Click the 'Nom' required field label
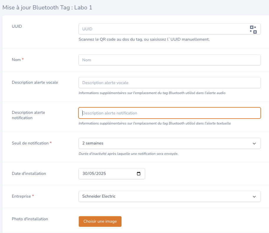Screen dimensions: 269x233 tap(16, 60)
